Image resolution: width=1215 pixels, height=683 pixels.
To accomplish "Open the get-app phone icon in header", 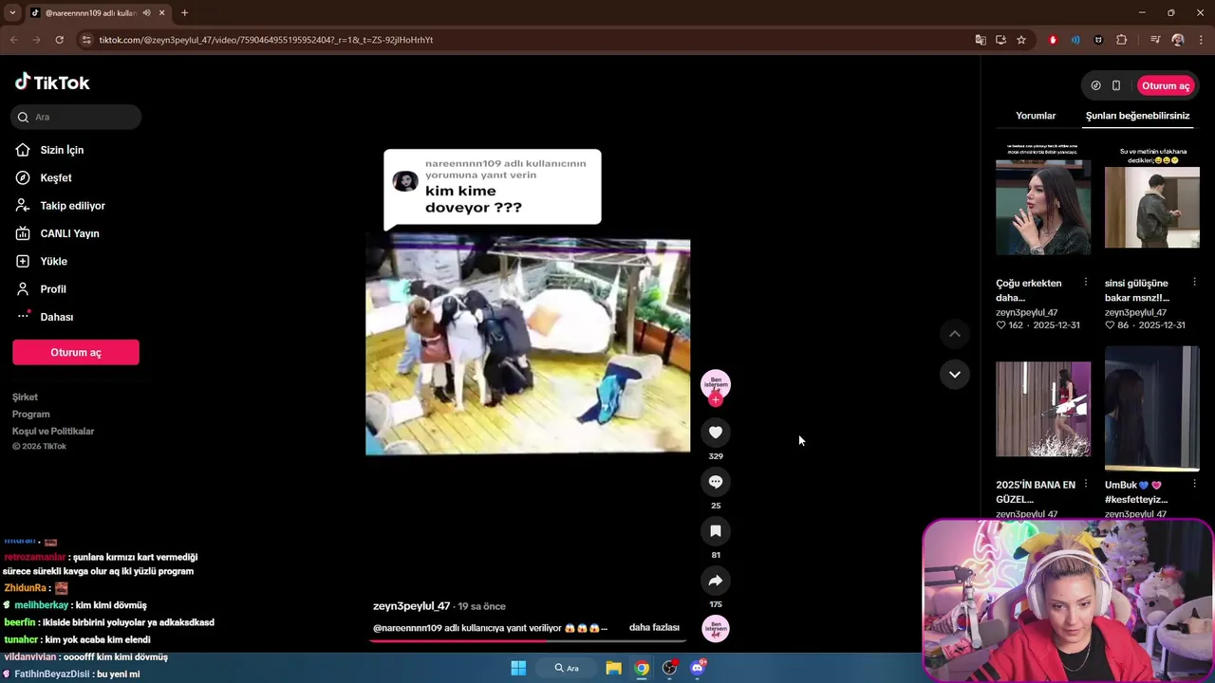I will 1116,85.
